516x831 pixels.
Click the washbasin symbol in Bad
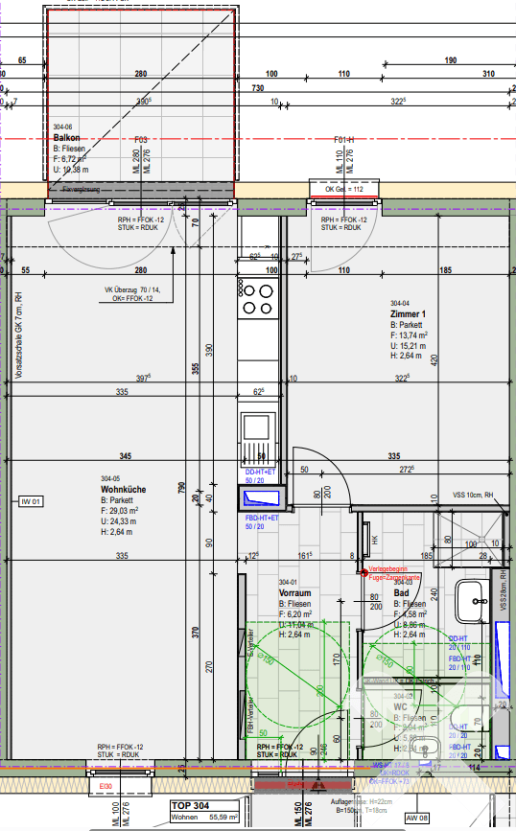point(473,601)
